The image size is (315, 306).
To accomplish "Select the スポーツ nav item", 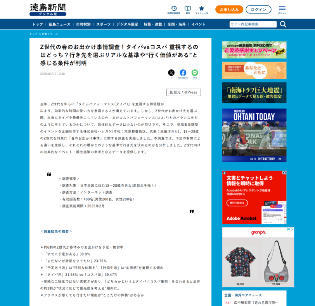I will (x=103, y=24).
